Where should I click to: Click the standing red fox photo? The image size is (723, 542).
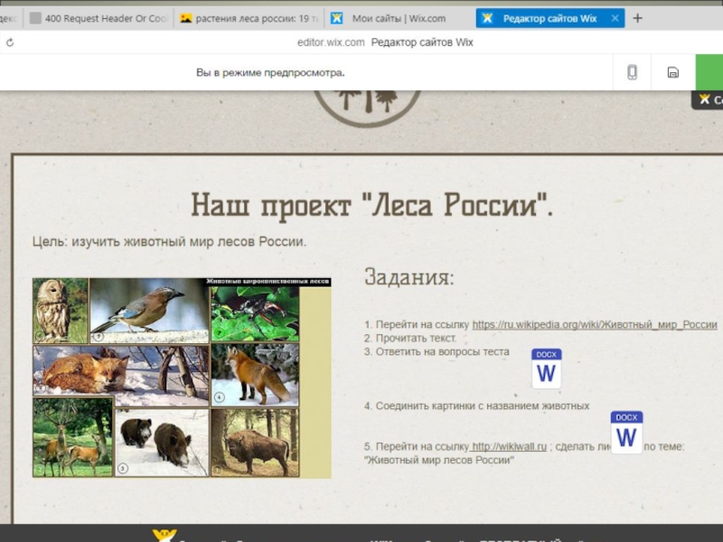[x=255, y=375]
